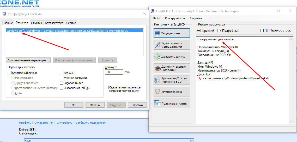Open Полезные утилиты in EasyBCD

[172, 104]
